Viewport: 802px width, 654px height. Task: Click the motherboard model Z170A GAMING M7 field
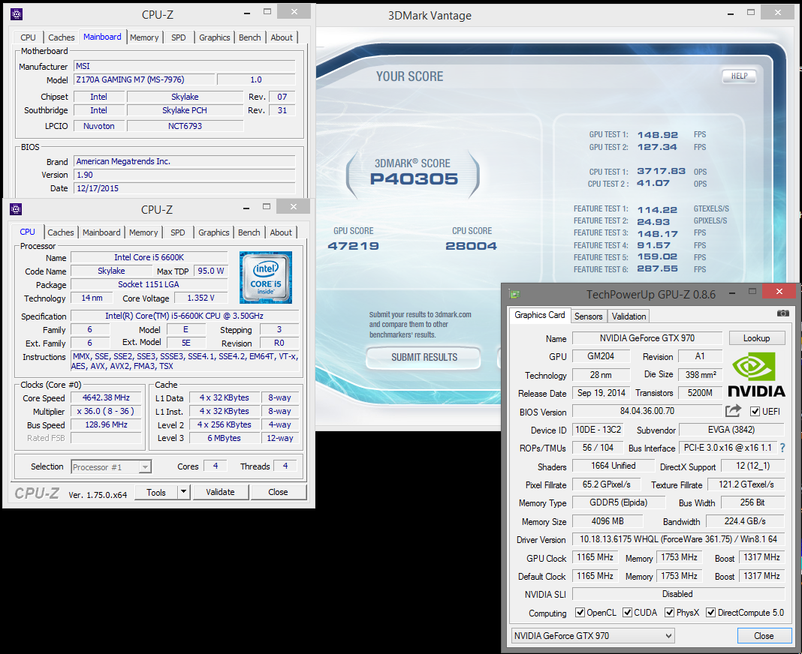click(x=144, y=79)
